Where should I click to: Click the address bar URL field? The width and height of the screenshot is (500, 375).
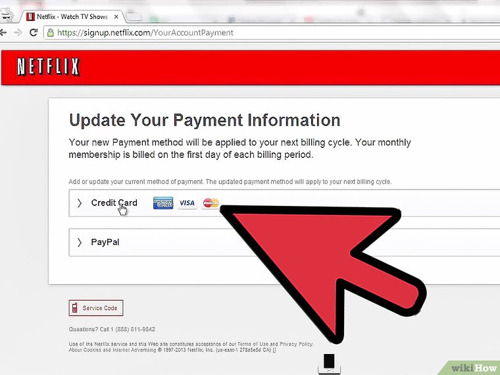click(x=271, y=32)
